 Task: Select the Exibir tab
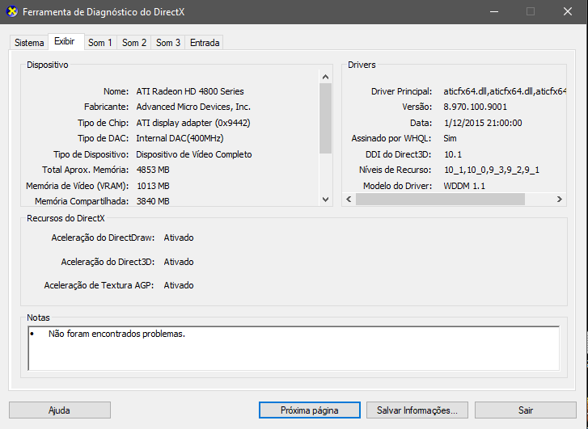tap(64, 41)
